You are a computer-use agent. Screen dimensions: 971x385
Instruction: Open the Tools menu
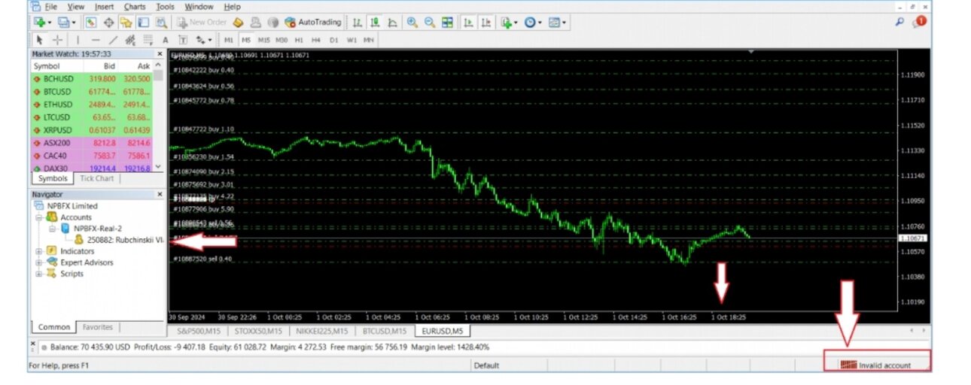(165, 7)
